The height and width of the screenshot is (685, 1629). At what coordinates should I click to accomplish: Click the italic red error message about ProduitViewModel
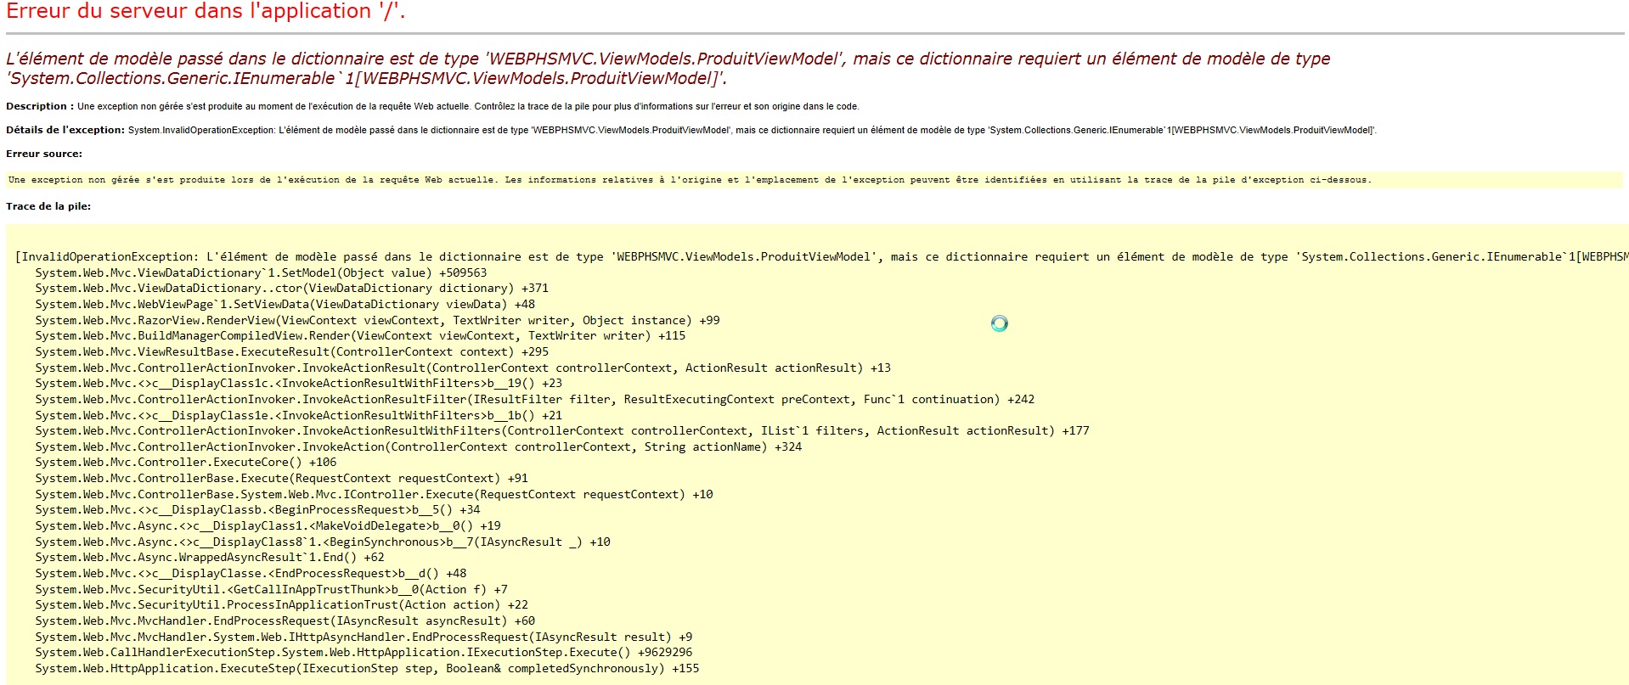click(x=668, y=69)
